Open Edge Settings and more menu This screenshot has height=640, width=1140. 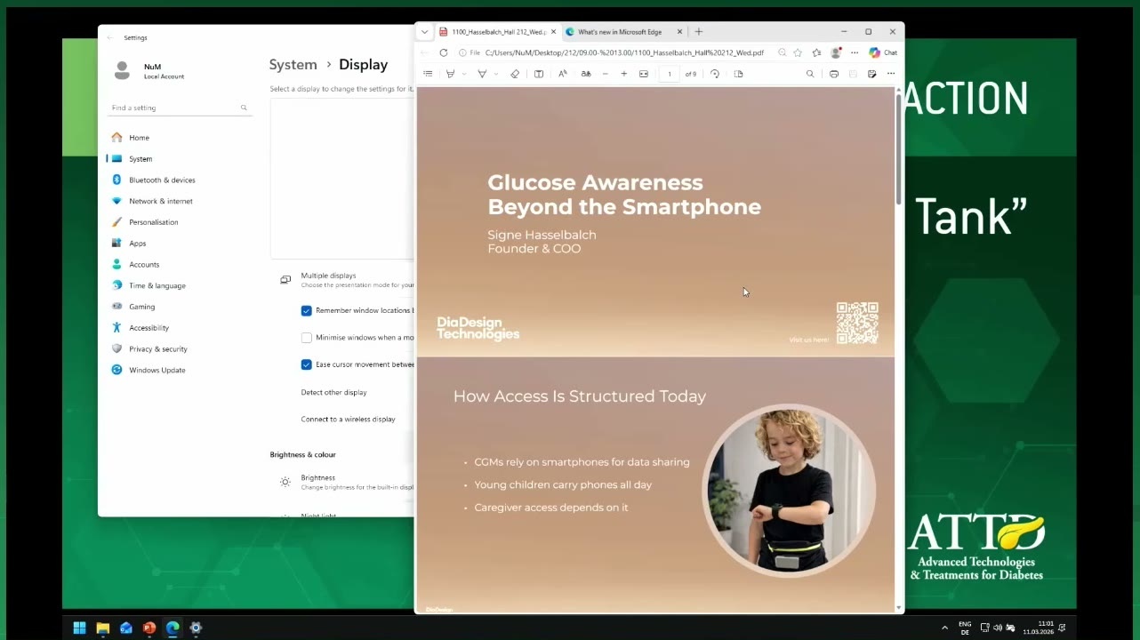855,52
